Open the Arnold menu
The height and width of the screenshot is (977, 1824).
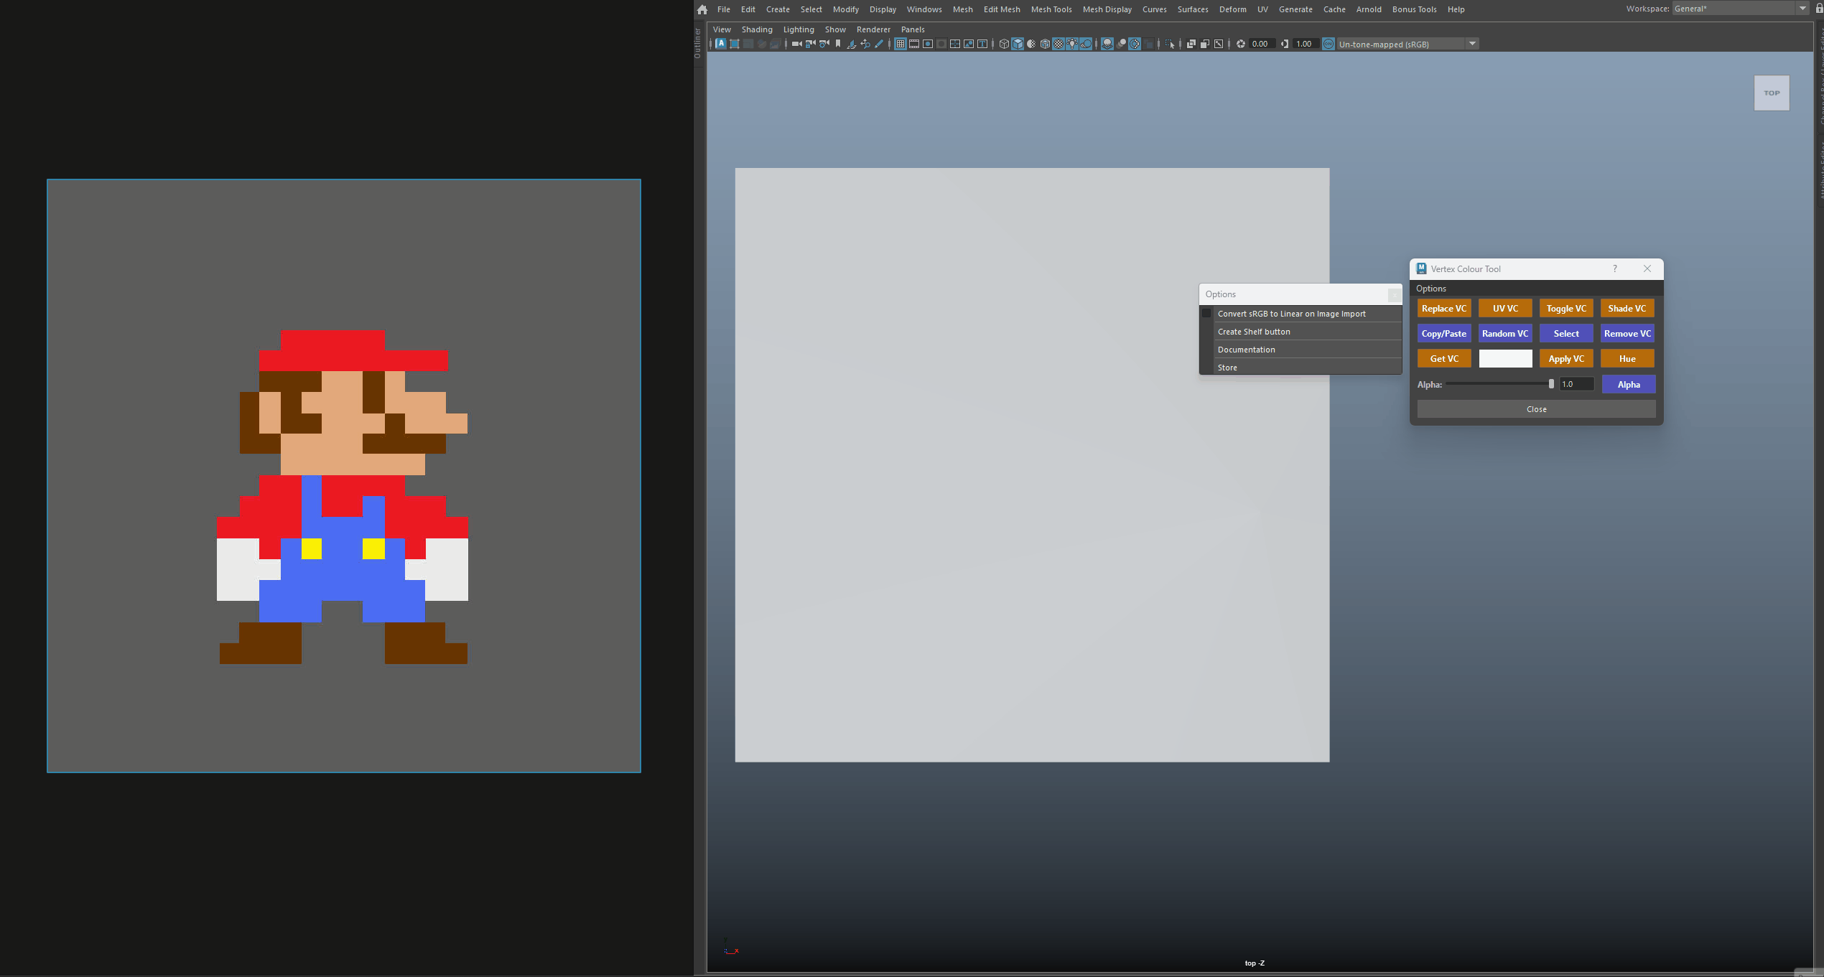click(1369, 9)
